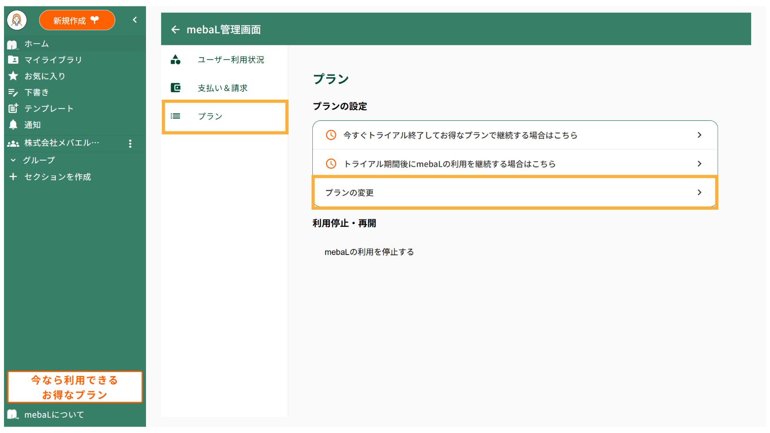Select the 支払い＆請求 menu item
Screen dimensions: 770x433
click(222, 88)
